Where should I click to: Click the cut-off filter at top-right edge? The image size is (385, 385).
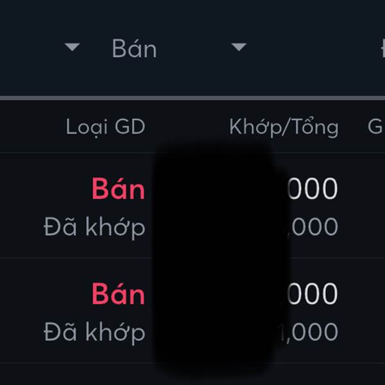click(x=381, y=49)
